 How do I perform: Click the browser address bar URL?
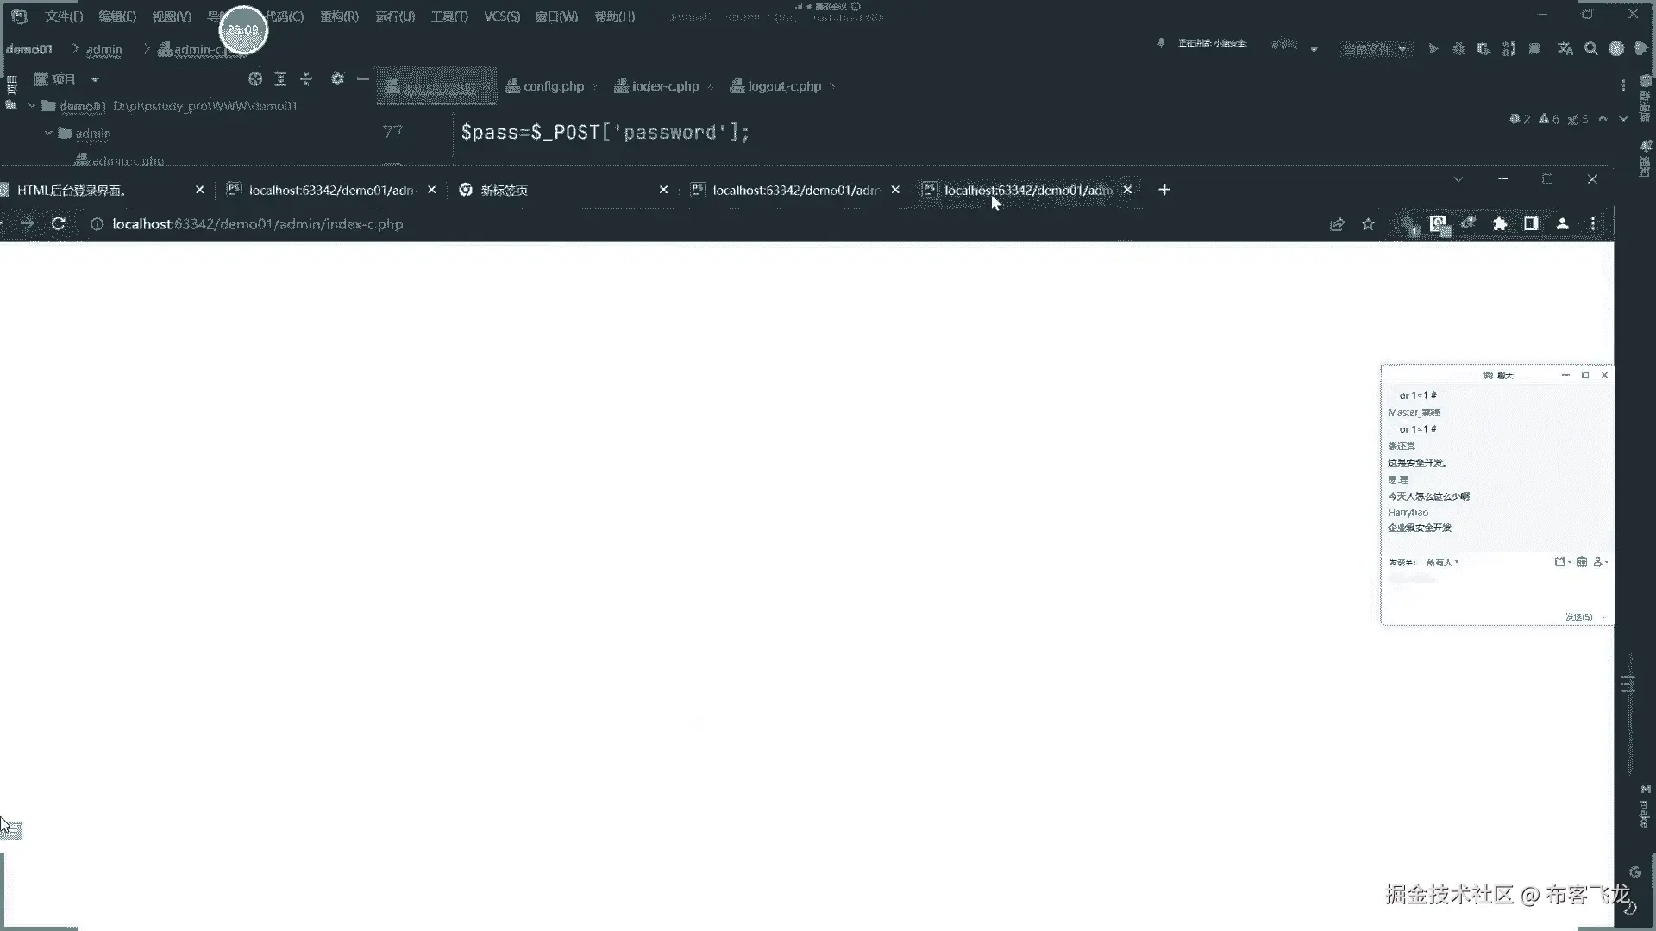click(x=257, y=224)
